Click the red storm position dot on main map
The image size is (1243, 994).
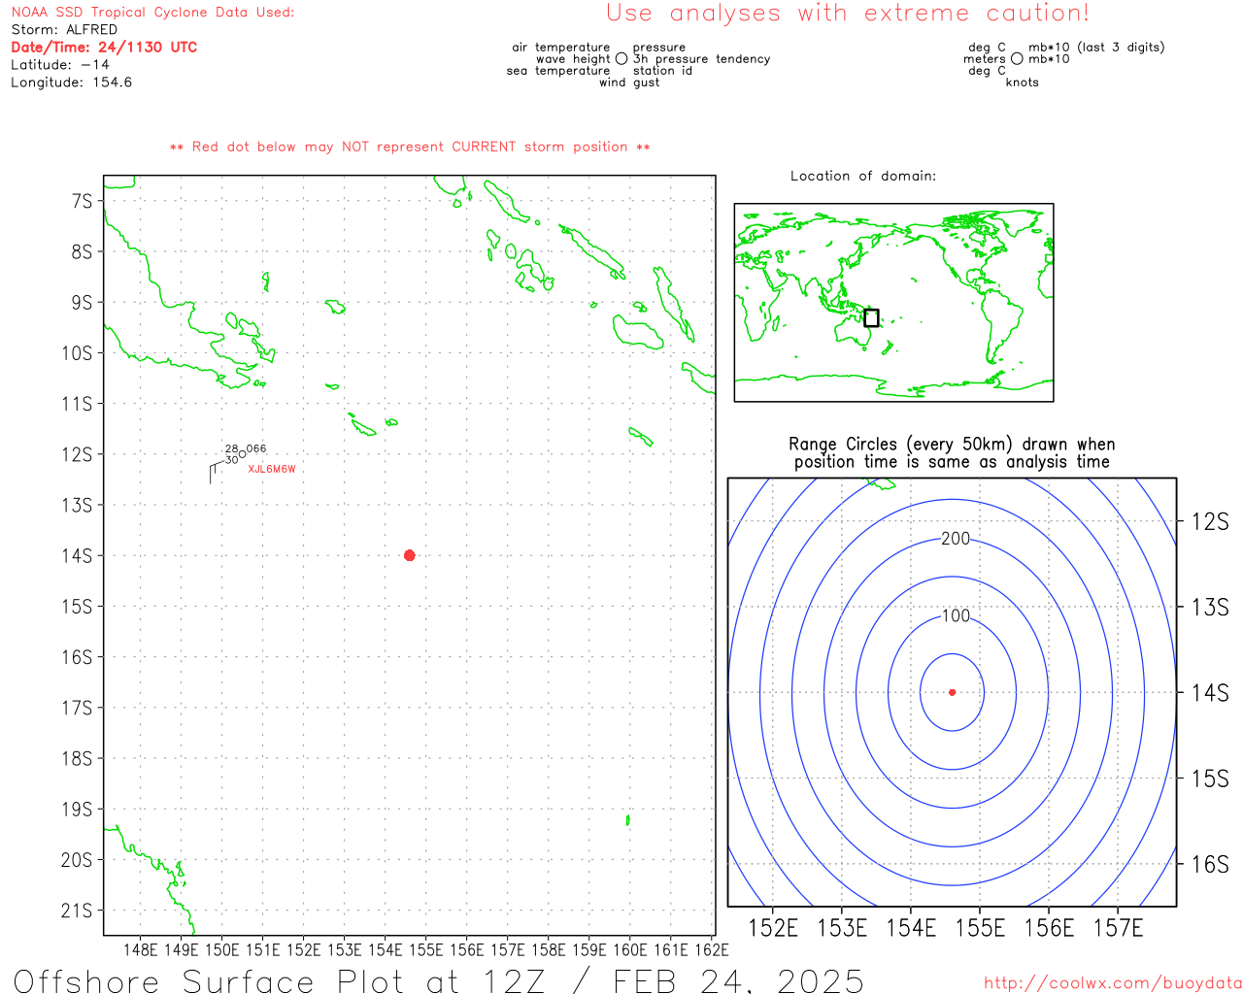(x=409, y=555)
